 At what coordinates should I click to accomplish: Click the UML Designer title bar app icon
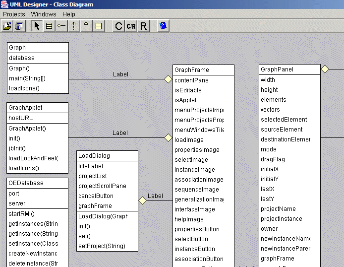(x=4, y=4)
